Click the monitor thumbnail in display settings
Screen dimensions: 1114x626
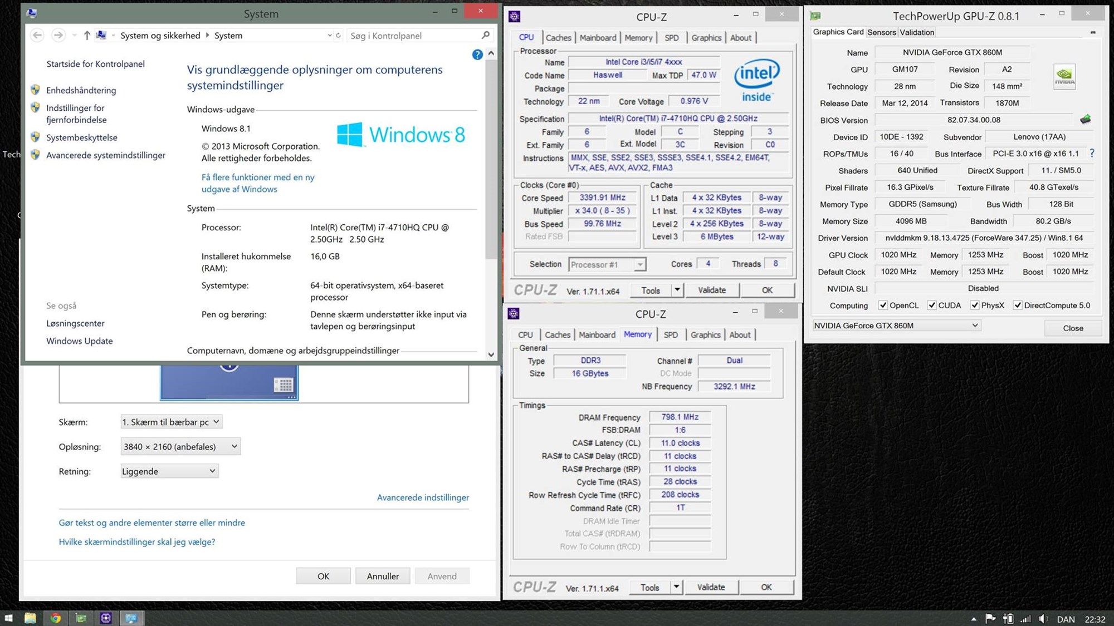click(x=229, y=383)
